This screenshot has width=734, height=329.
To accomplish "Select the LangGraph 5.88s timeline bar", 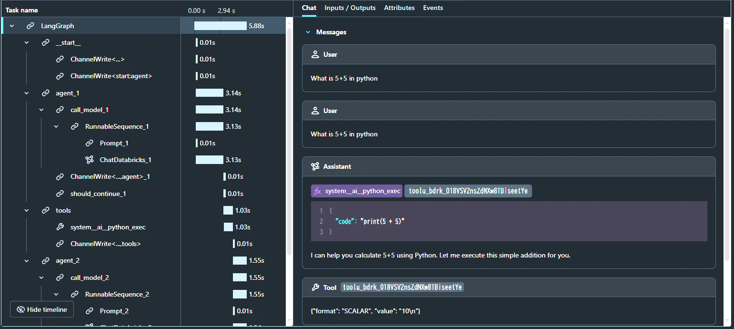I will 221,26.
